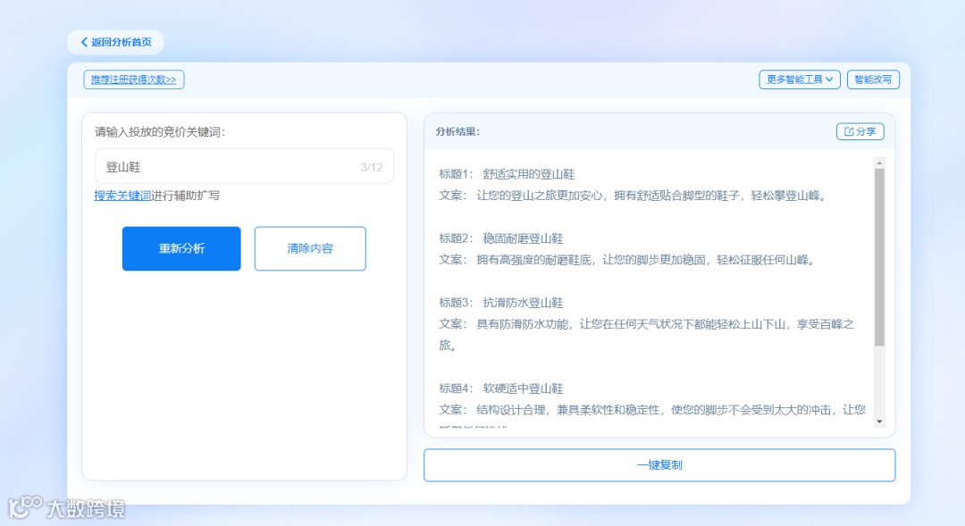This screenshot has width=965, height=526.
Task: Click the scrollbar up arrow in results panel
Action: coord(879,161)
